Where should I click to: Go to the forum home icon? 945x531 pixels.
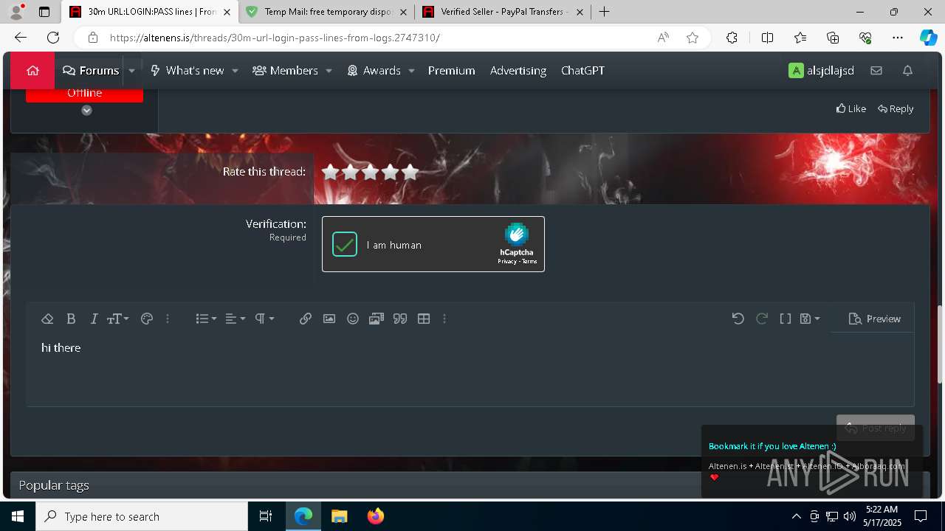pos(32,71)
